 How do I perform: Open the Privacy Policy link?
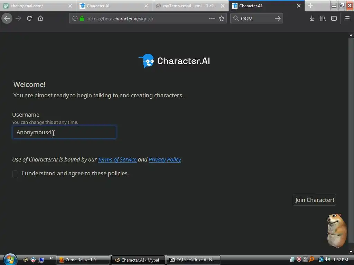165,159
